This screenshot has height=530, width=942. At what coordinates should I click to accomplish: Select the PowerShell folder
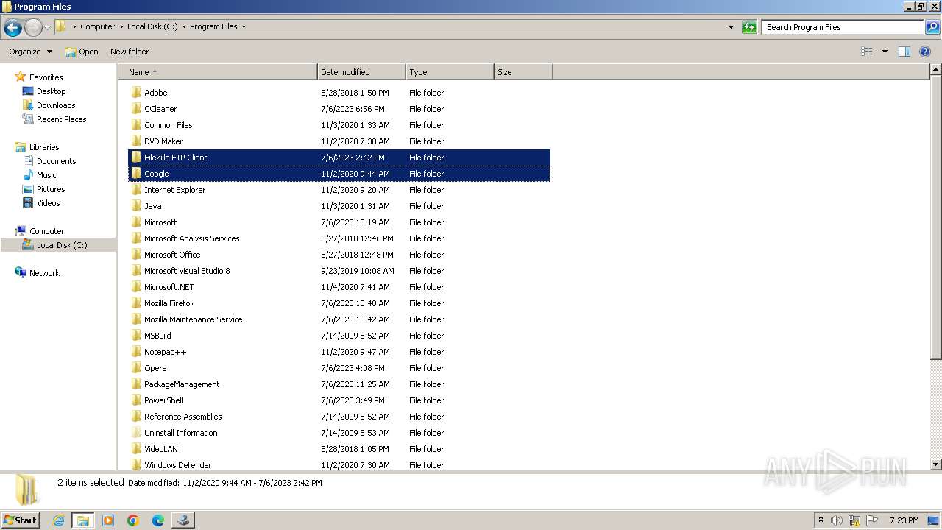339,400
